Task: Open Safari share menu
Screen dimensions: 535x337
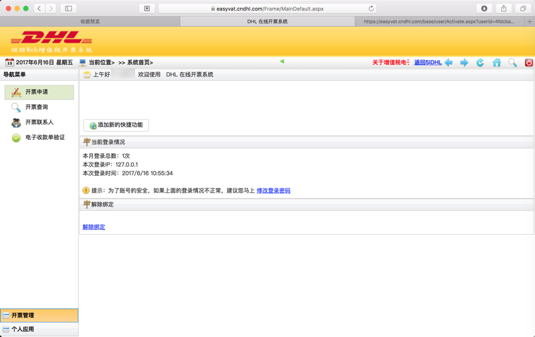Action: tap(504, 9)
